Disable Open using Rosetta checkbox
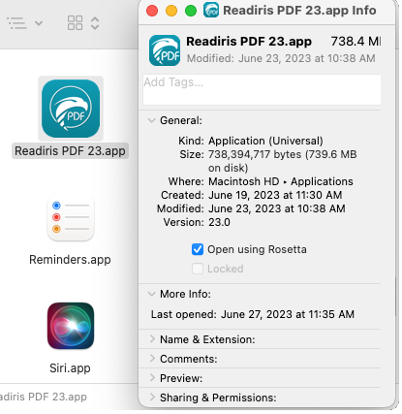The image size is (402, 414). (198, 249)
